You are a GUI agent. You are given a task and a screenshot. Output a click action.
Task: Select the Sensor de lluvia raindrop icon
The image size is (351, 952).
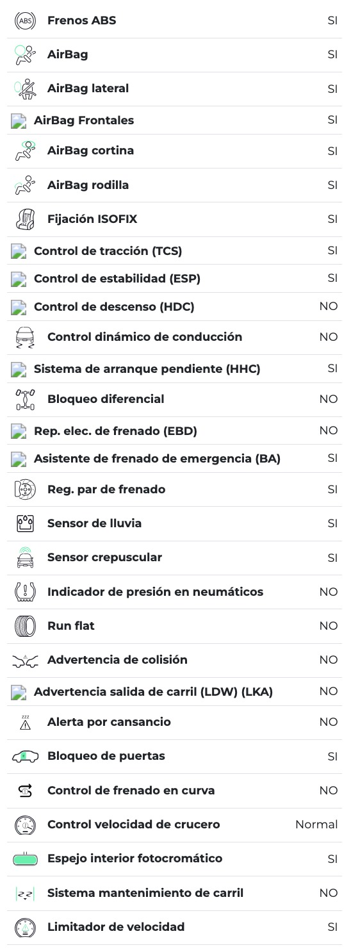tap(26, 523)
